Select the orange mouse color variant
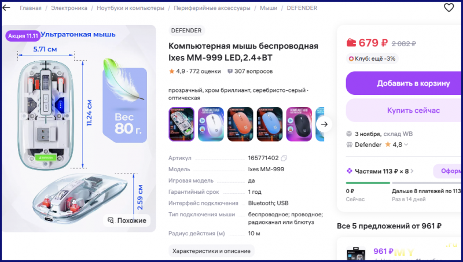Screen dimensions: 463x262 [240, 124]
